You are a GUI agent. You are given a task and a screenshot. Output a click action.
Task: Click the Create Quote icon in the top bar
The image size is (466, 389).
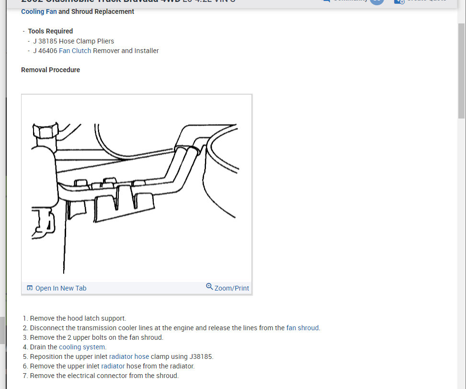click(x=399, y=1)
